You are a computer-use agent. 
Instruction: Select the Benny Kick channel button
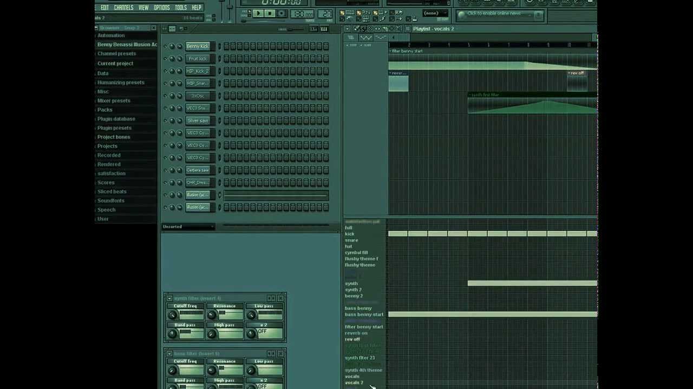(198, 46)
